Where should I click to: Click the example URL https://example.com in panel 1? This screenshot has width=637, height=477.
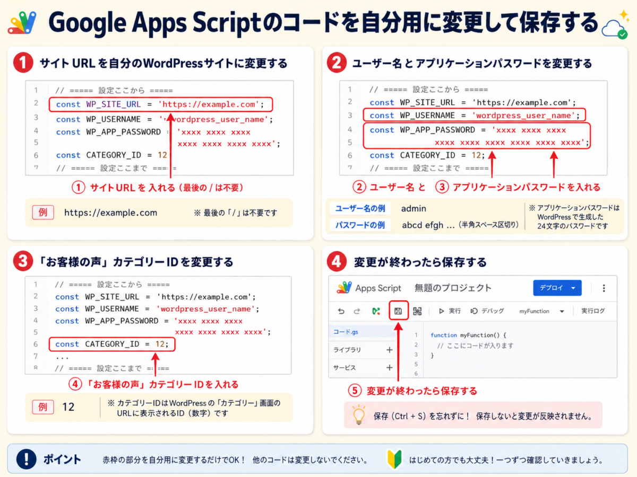110,213
